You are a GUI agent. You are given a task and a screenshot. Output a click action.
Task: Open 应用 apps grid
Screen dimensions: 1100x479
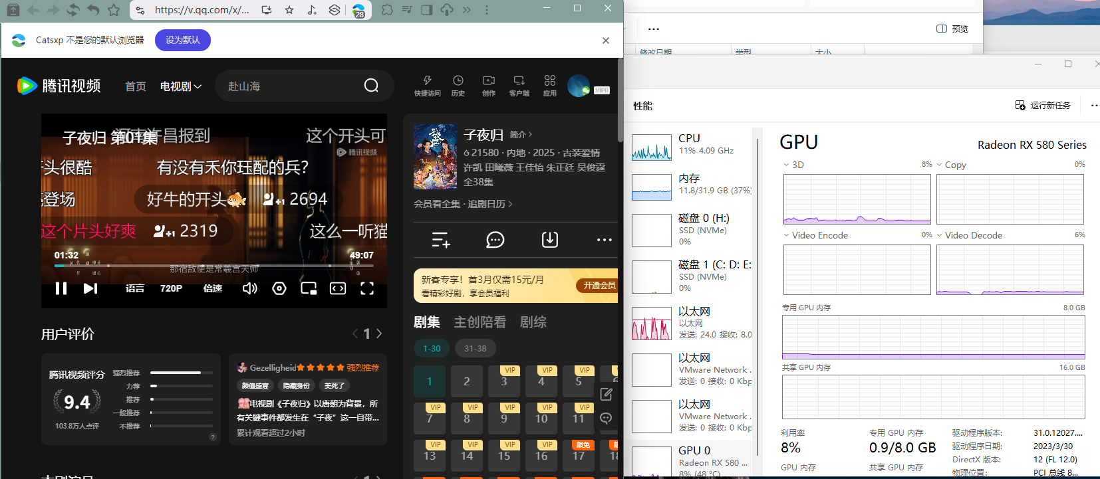point(550,86)
